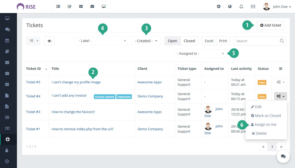Open ticket "How to change the favicon?"
The image size is (295, 168).
click(73, 112)
